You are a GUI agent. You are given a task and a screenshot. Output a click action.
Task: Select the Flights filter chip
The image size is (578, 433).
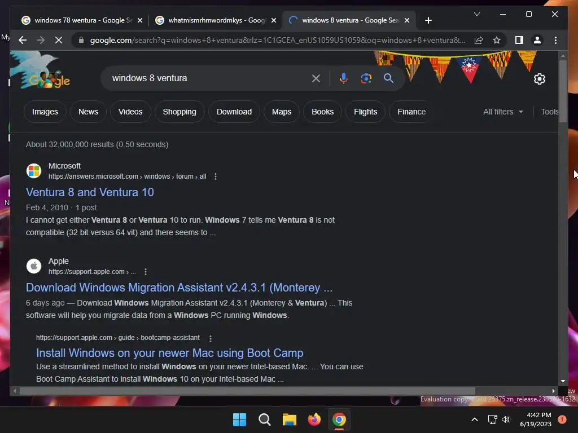coord(365,112)
